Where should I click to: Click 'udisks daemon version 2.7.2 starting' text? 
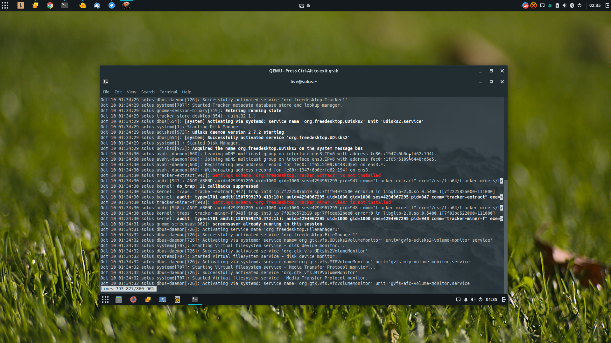coord(238,132)
